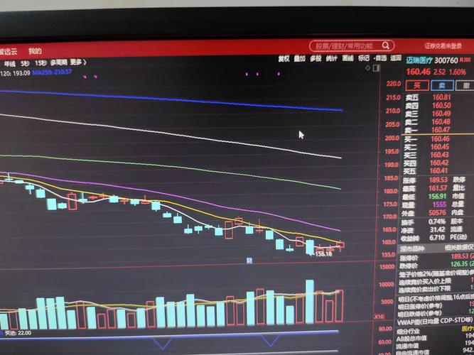Select the 画线 drawing tool
474x355 pixels.
348,58
